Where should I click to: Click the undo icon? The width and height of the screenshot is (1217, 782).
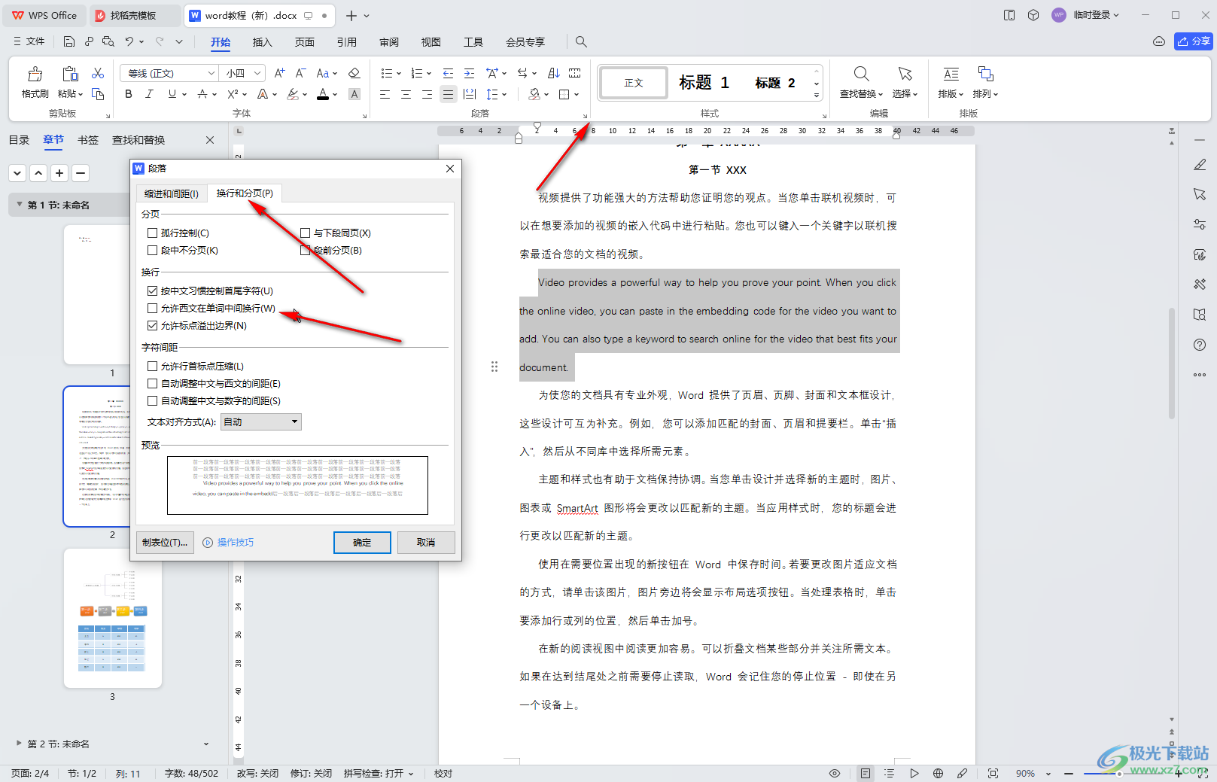click(129, 41)
